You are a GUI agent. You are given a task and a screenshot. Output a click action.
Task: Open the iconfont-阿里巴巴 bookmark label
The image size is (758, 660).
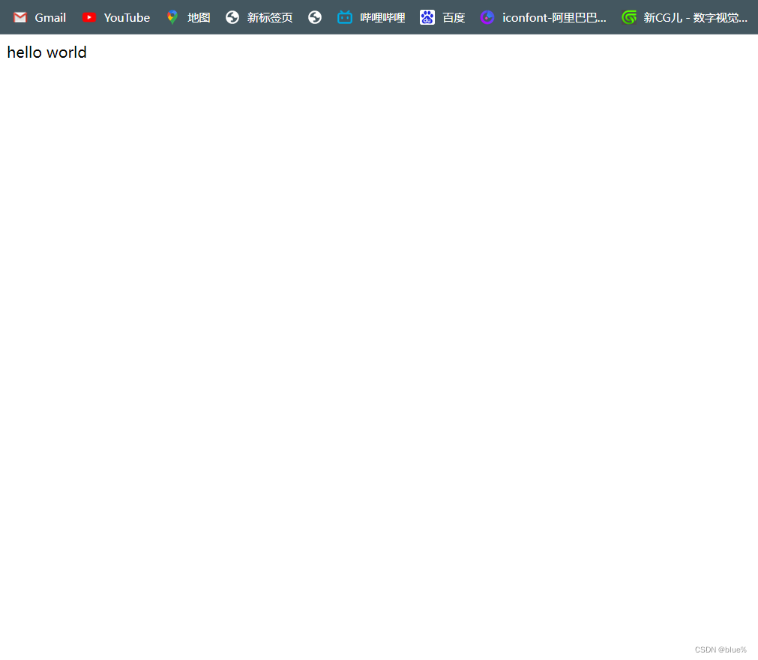[x=554, y=18]
